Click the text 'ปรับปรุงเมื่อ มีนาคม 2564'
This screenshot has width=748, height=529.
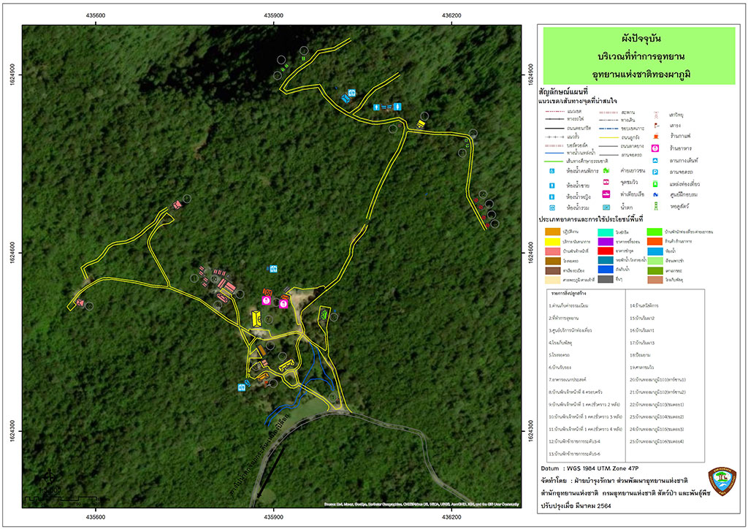(x=576, y=506)
